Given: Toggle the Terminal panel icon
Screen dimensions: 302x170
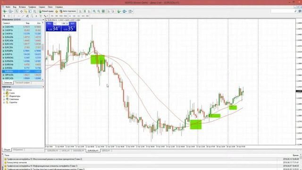Looking at the screenshot, I should pos(30,11).
